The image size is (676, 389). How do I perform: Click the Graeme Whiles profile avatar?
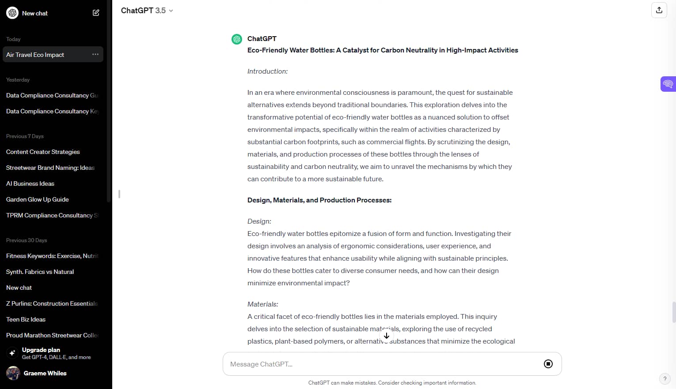tap(13, 373)
